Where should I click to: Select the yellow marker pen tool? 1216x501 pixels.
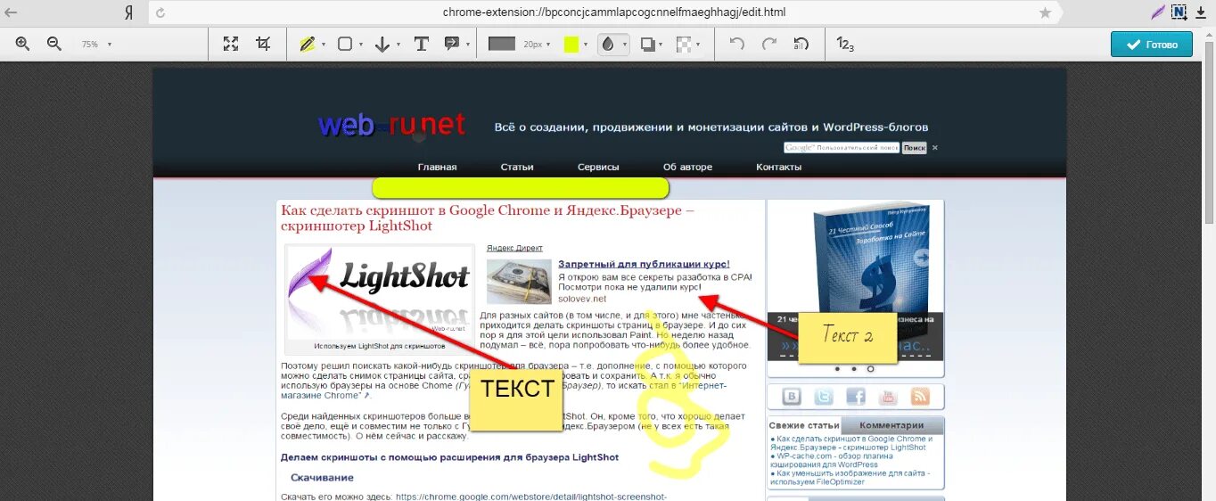tap(307, 44)
